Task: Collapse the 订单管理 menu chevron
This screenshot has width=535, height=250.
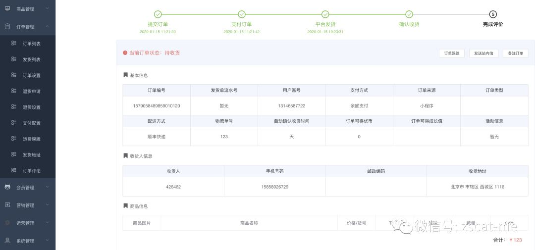Action: pos(47,27)
